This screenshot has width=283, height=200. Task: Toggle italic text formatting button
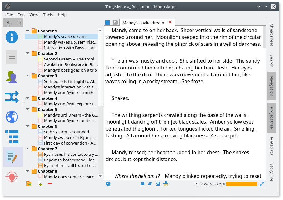[x=150, y=184]
